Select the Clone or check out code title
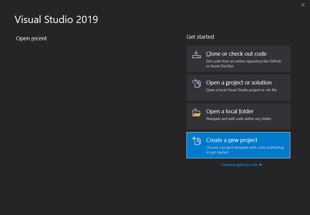The height and width of the screenshot is (215, 310). click(x=236, y=54)
